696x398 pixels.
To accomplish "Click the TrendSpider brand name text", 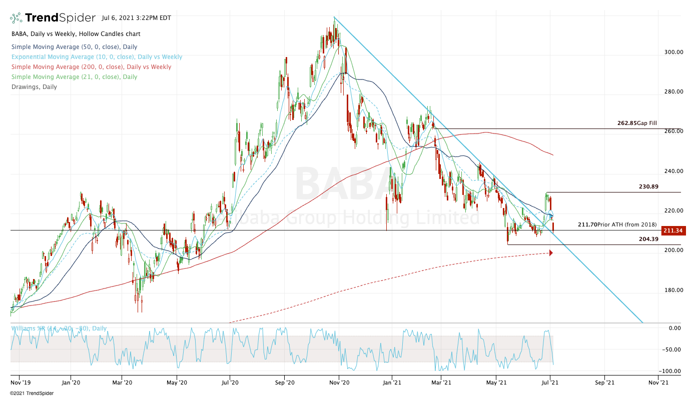I will [x=60, y=18].
